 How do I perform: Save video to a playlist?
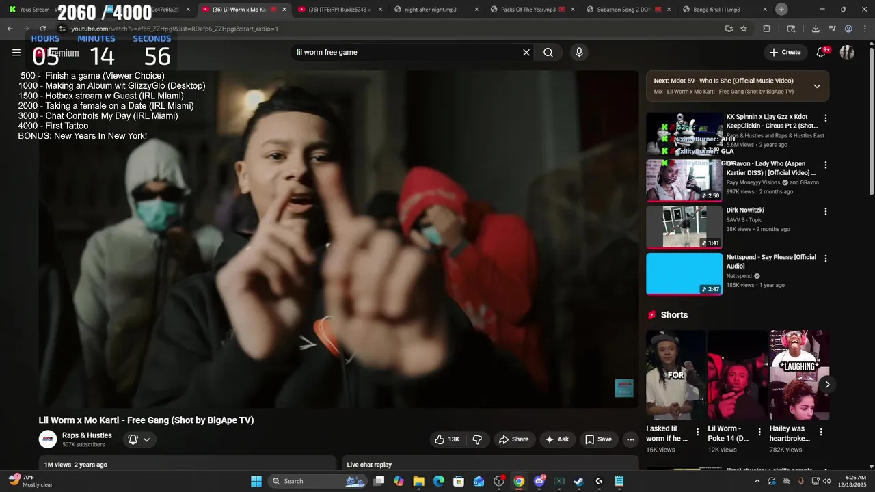(x=598, y=439)
